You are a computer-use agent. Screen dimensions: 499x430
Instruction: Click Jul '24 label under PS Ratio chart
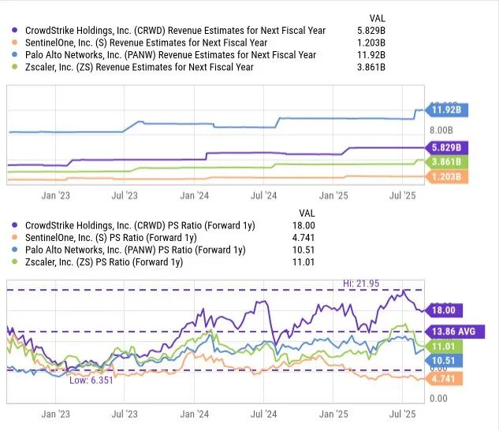tap(263, 413)
